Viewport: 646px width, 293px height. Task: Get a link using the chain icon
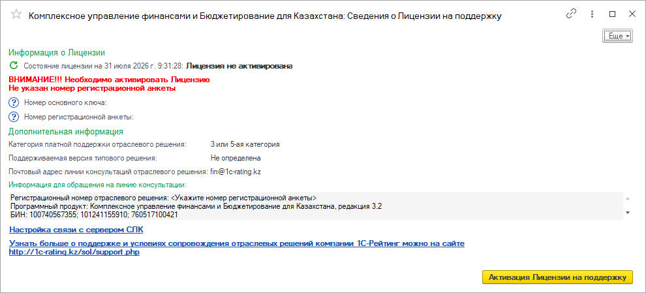coord(571,14)
